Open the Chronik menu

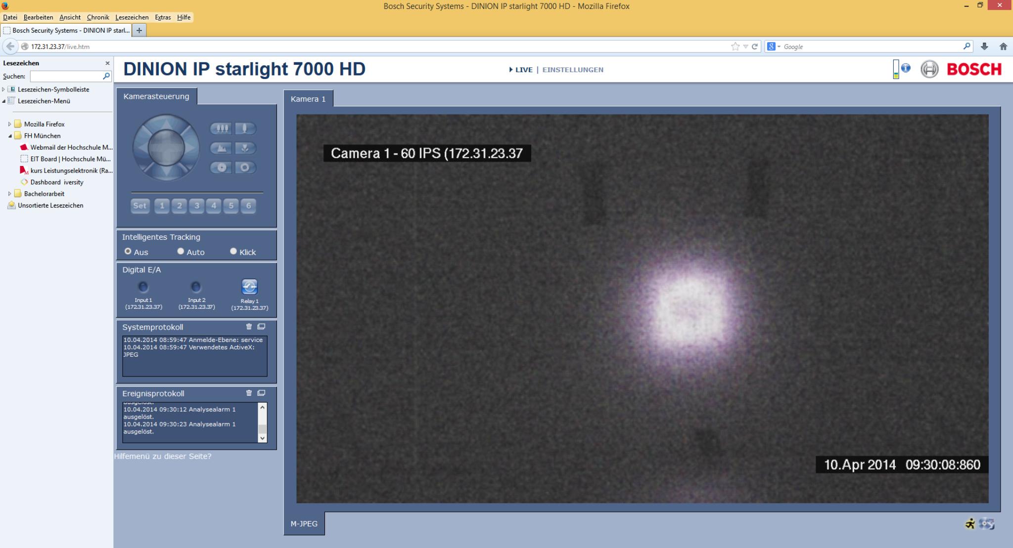pos(97,17)
